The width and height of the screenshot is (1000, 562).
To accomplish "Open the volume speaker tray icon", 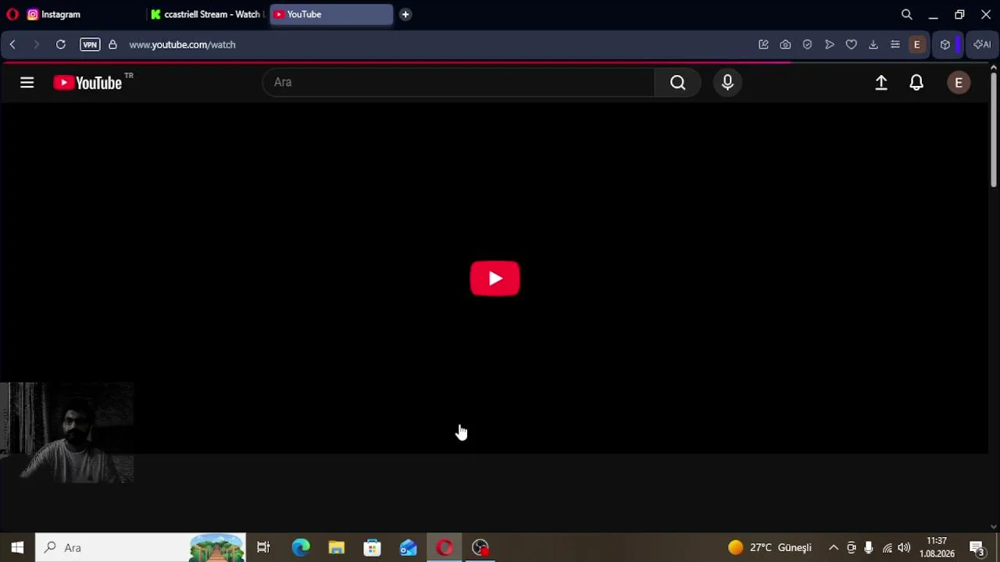I will pos(904,547).
